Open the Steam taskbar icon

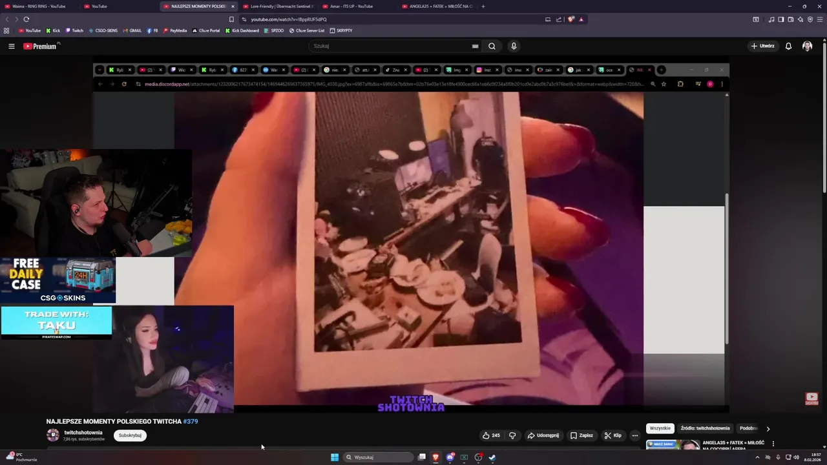point(492,457)
